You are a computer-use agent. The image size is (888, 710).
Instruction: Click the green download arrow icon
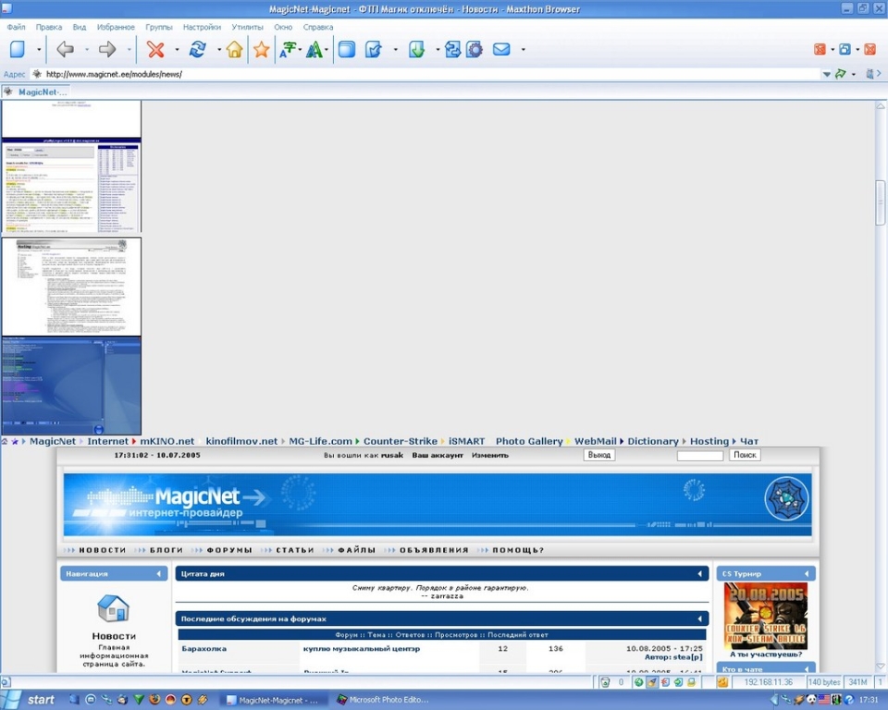point(417,49)
